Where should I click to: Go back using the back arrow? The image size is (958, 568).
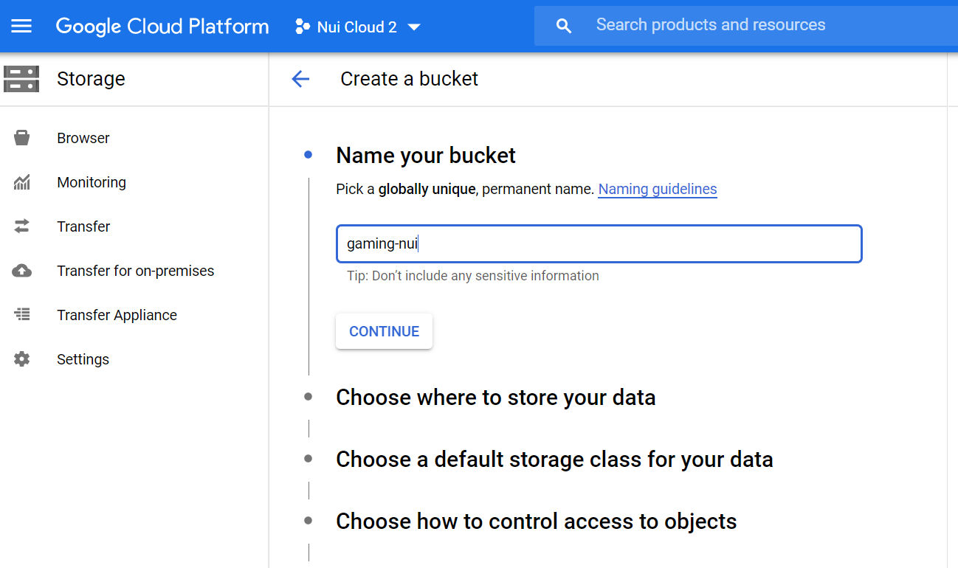pyautogui.click(x=300, y=79)
